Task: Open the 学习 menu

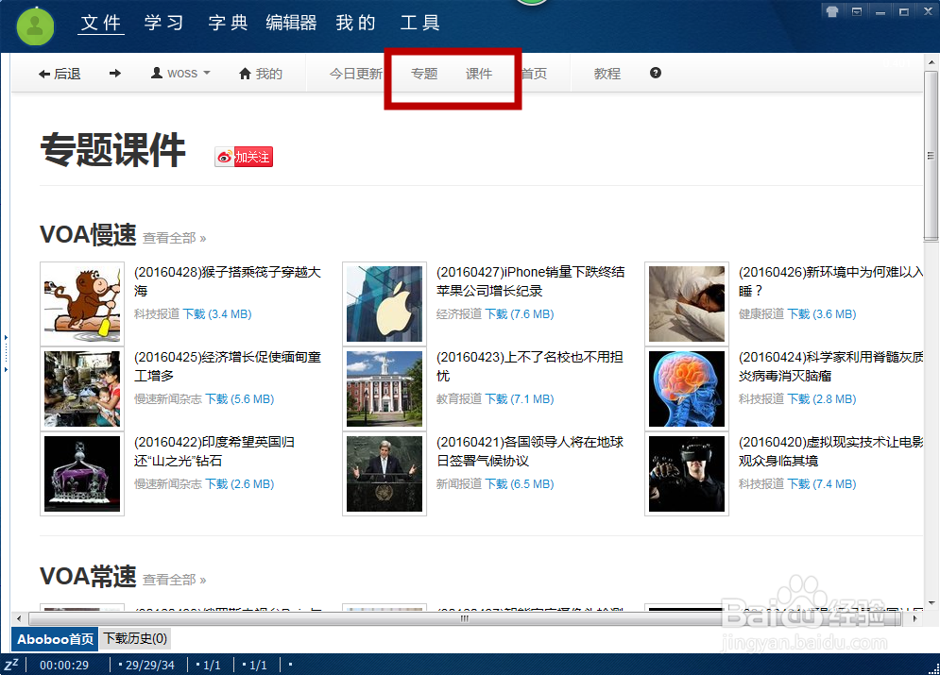Action: coord(163,23)
